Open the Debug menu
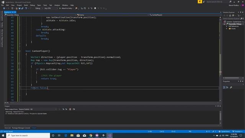The width and height of the screenshot is (245, 138). pyautogui.click(x=32, y=5)
